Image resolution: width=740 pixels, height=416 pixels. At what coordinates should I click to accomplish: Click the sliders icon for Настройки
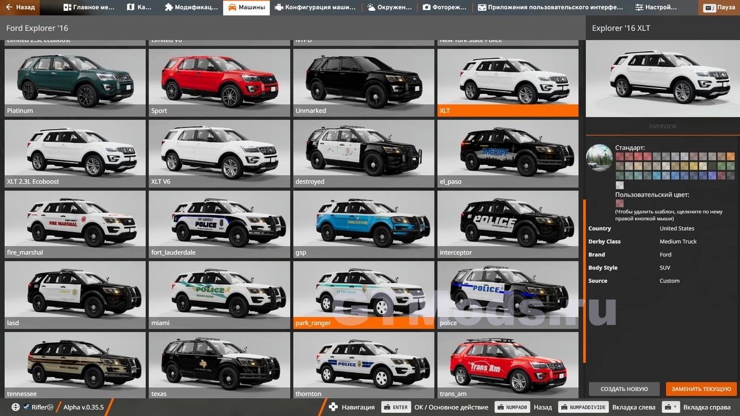(639, 8)
